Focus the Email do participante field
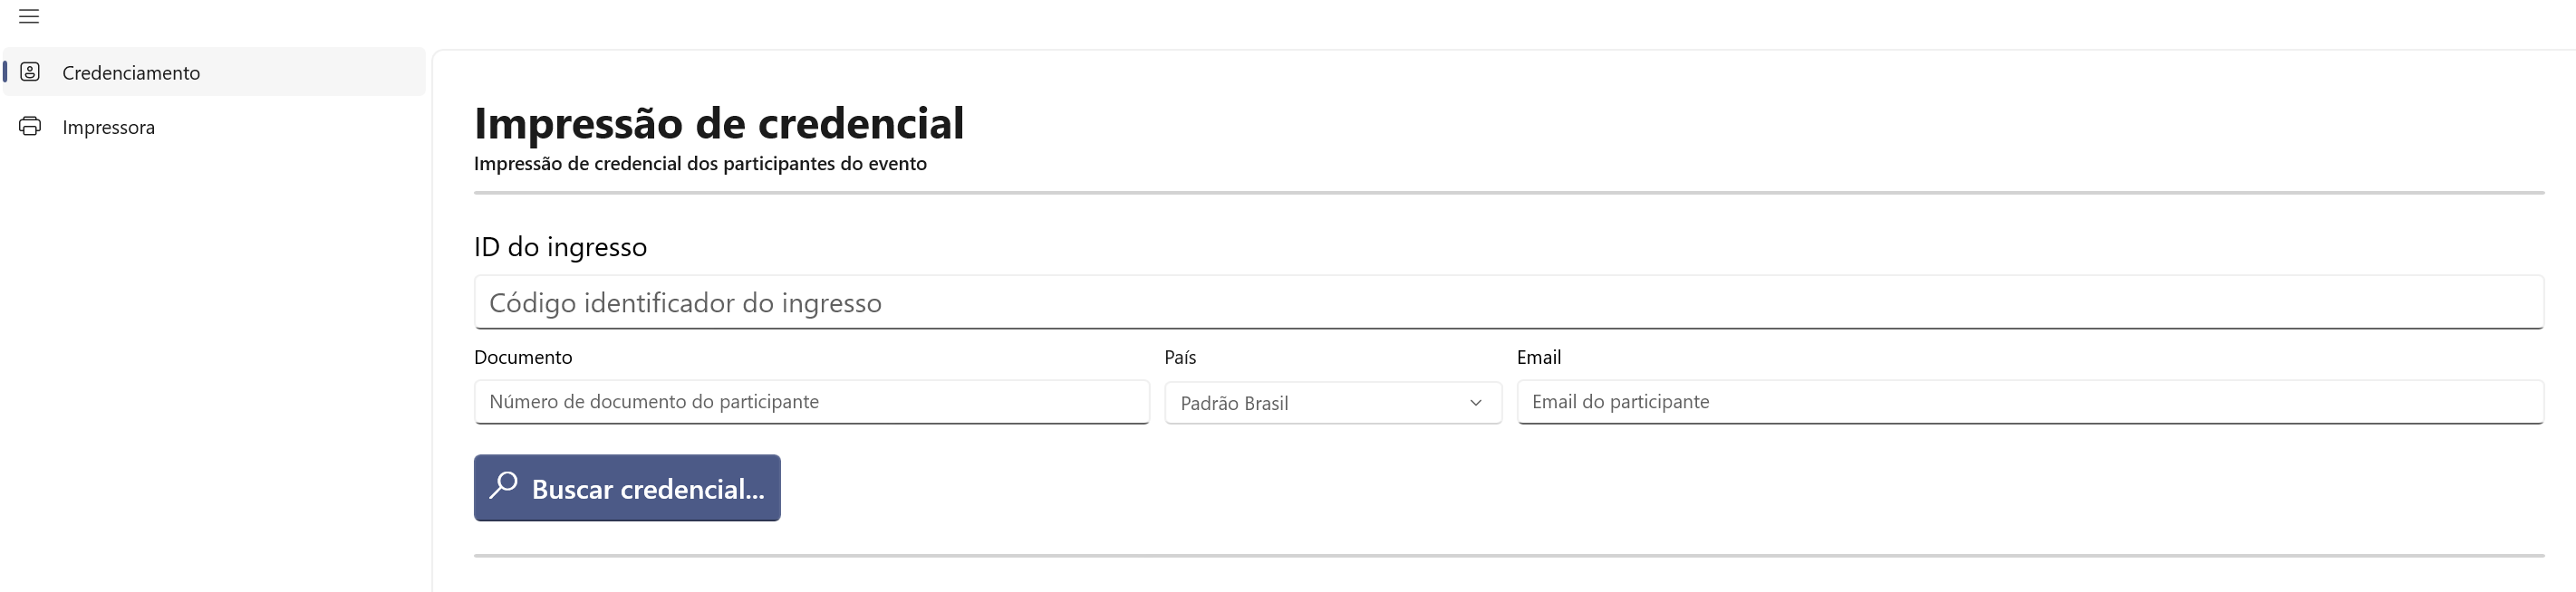Image resolution: width=2576 pixels, height=592 pixels. pyautogui.click(x=2030, y=402)
